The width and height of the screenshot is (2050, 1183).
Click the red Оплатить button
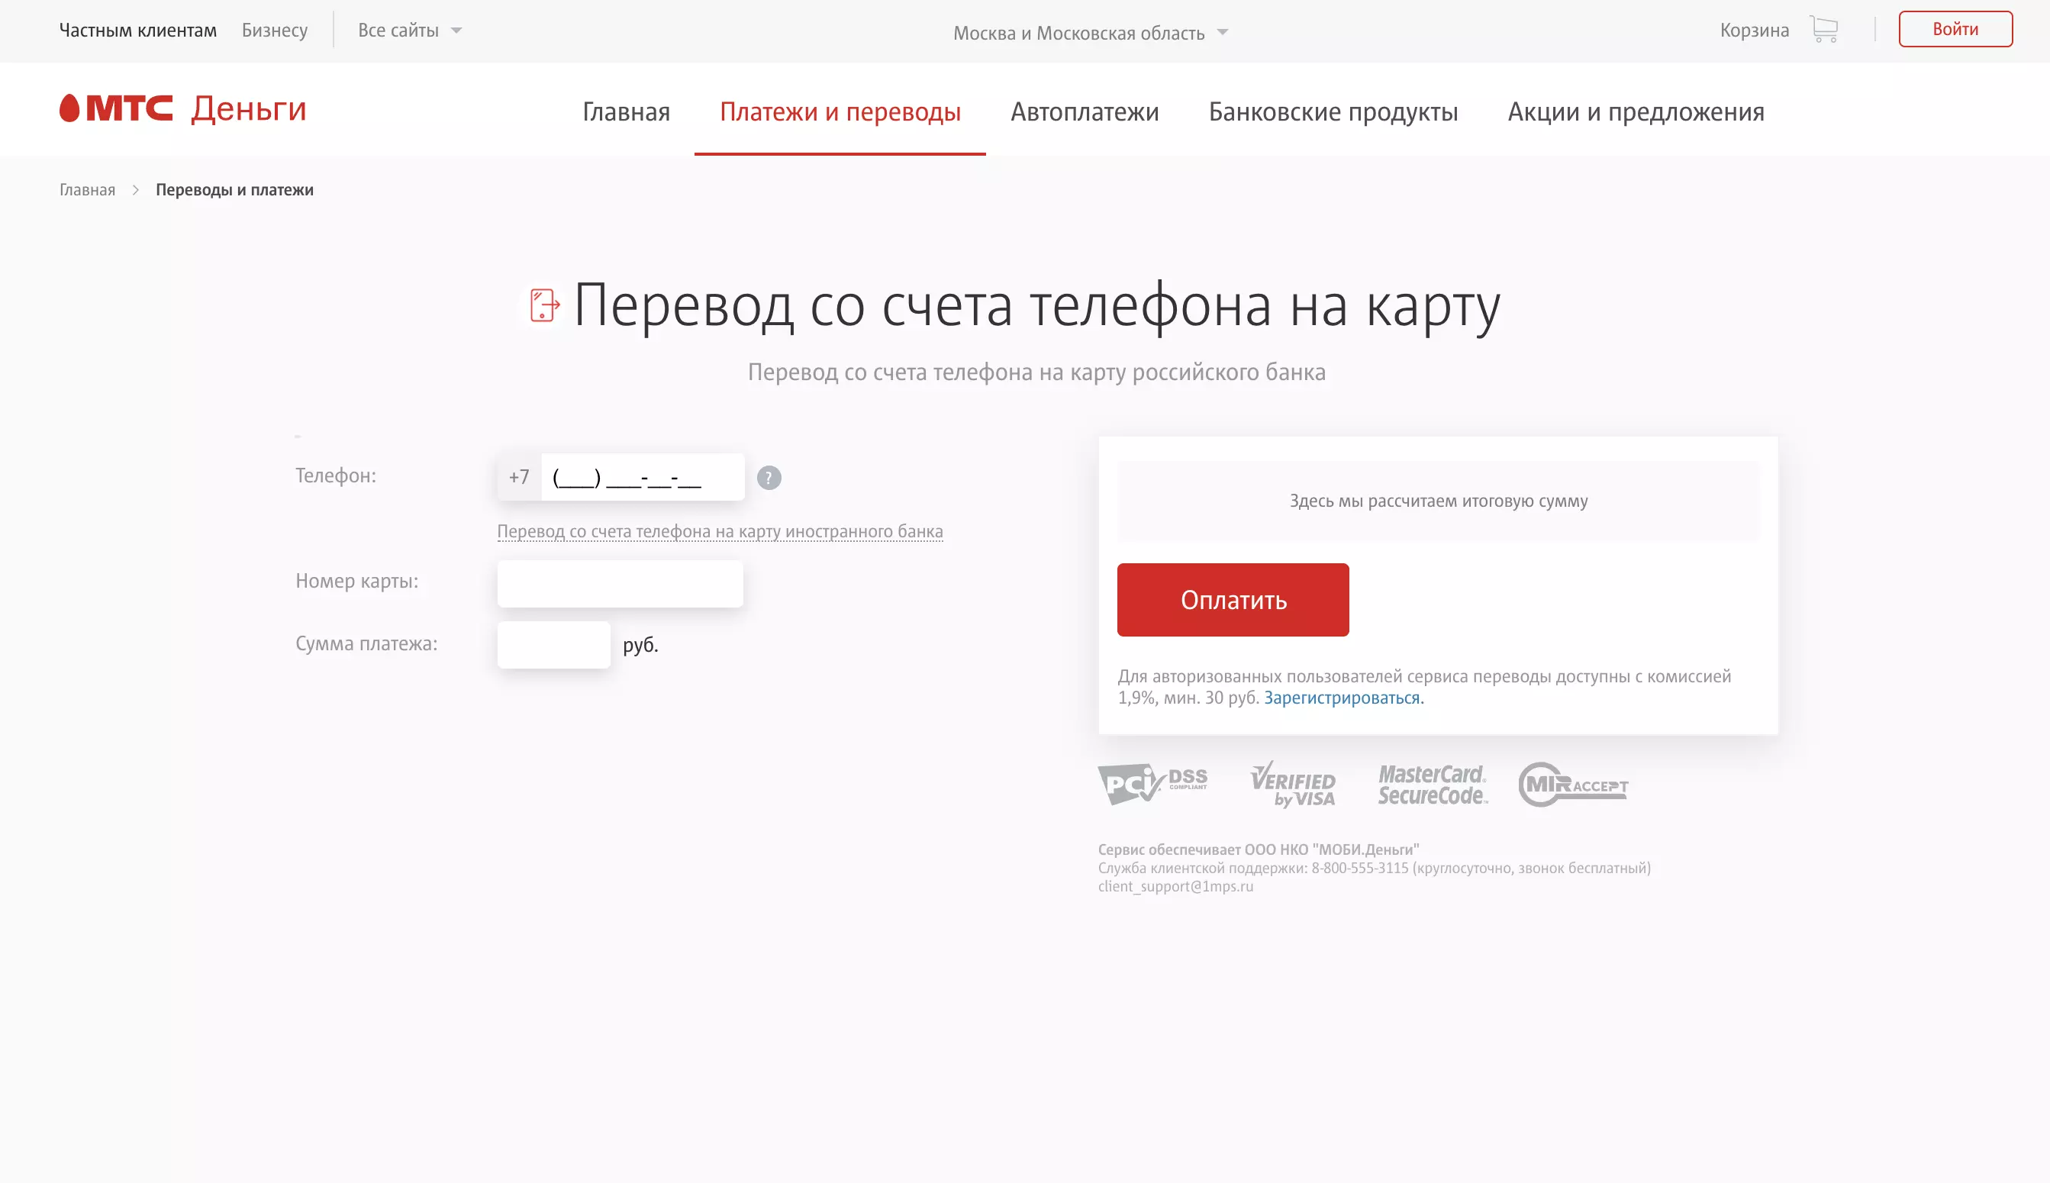pyautogui.click(x=1233, y=600)
